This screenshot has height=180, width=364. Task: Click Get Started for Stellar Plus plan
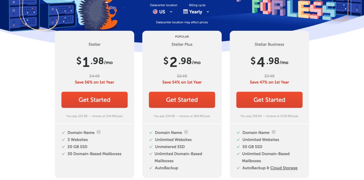point(182,100)
